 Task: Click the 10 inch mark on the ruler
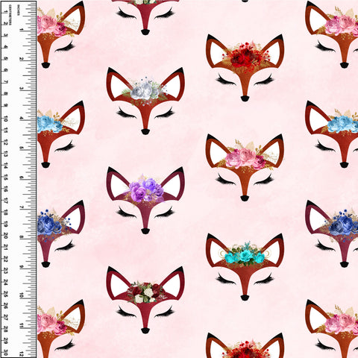point(22,295)
